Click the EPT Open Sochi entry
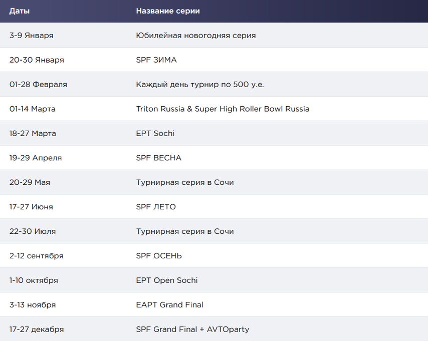 [167, 280]
